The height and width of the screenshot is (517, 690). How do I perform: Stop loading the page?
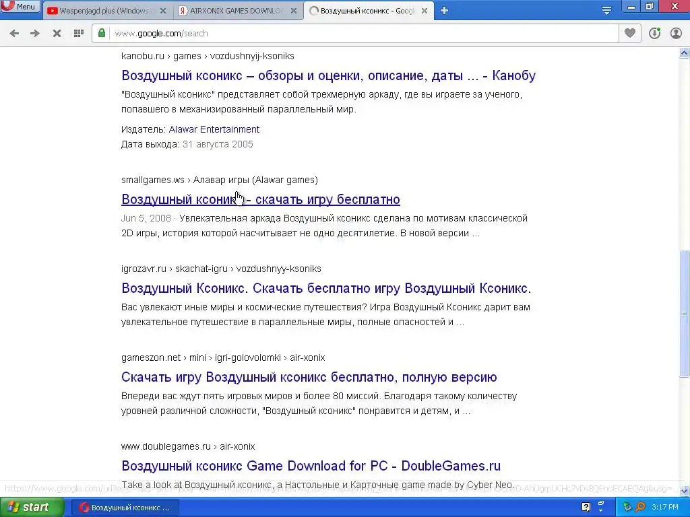point(57,34)
